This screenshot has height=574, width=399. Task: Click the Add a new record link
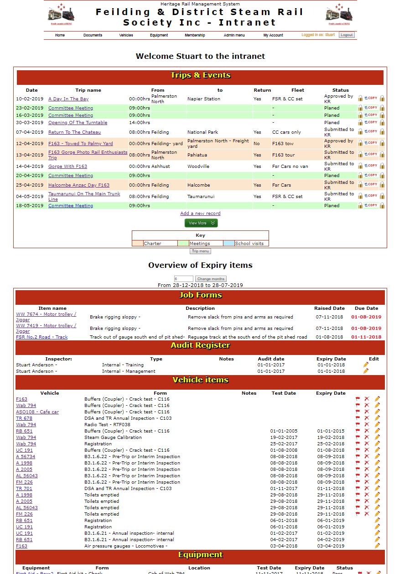200,213
